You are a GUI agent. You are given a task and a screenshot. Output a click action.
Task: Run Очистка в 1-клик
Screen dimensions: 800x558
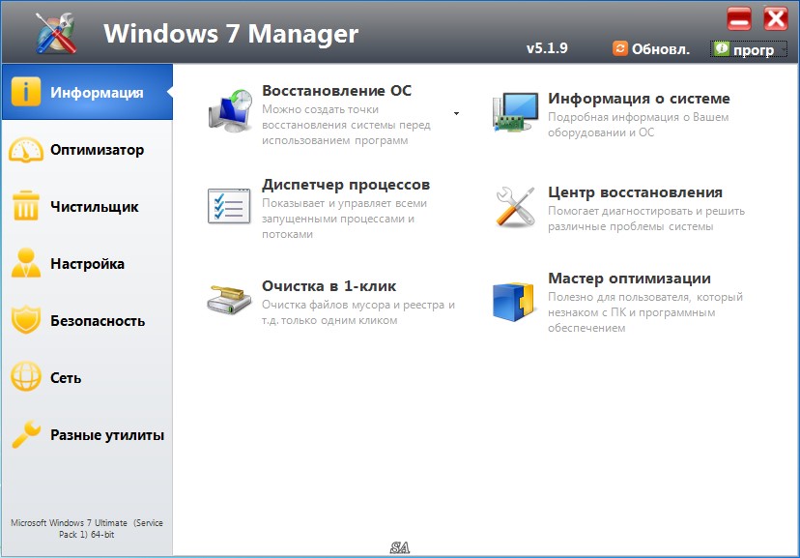pos(329,286)
